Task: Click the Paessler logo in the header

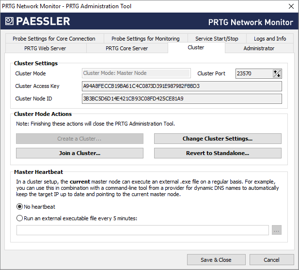Action: 38,21
